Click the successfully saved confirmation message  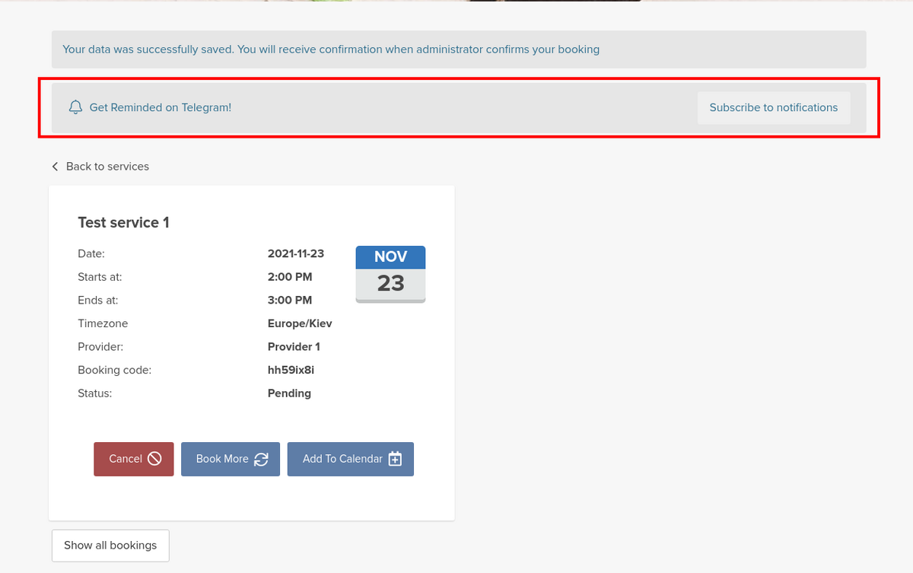coord(331,49)
